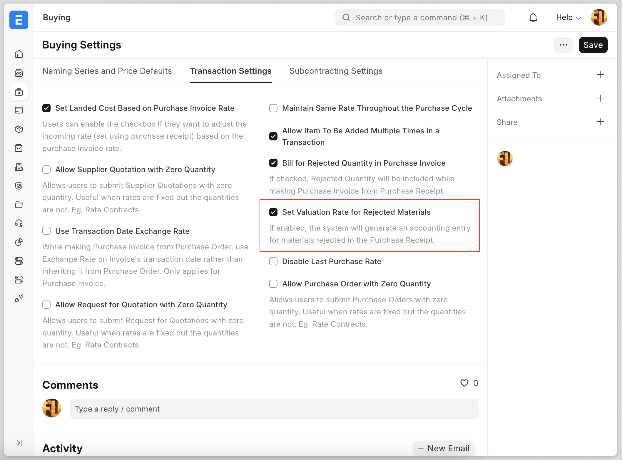Click the heart like icon in Comments
The width and height of the screenshot is (622, 460).
[x=464, y=383]
